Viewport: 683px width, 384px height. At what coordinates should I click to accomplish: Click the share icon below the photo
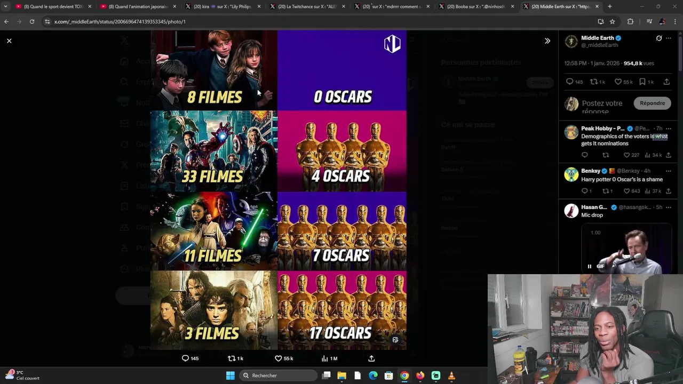point(371,358)
